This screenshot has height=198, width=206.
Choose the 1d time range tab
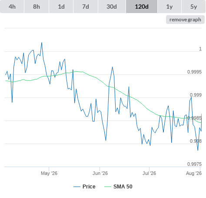(61, 7)
